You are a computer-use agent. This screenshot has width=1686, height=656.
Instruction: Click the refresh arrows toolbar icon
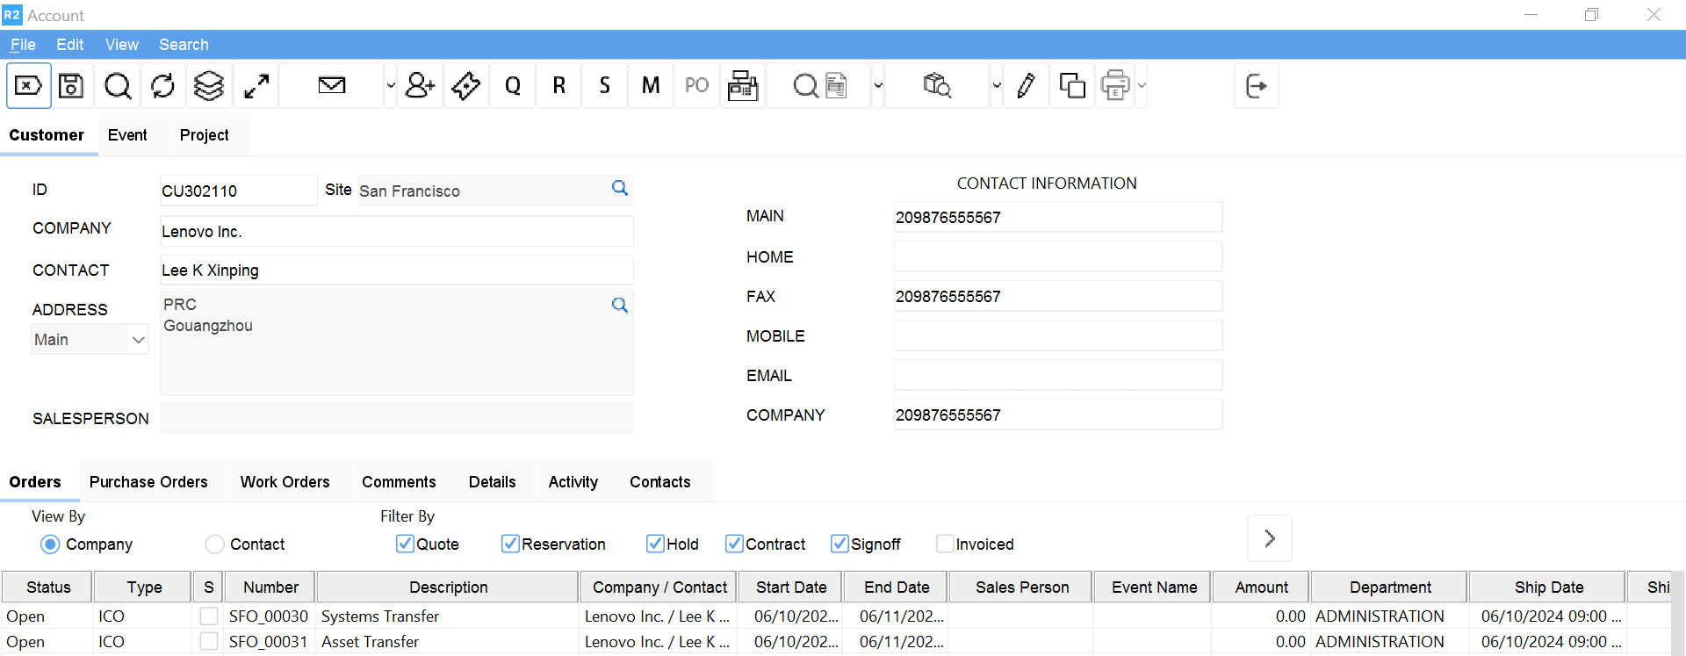click(163, 86)
